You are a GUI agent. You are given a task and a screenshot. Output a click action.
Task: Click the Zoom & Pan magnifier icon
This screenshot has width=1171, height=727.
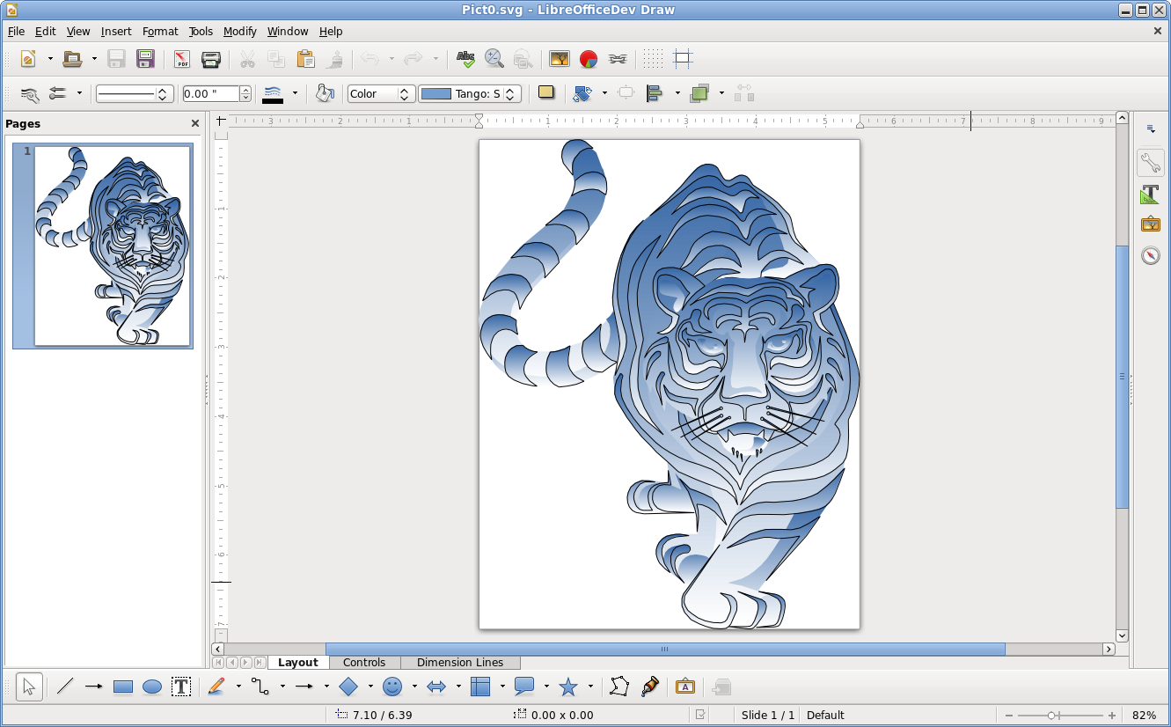[x=494, y=59]
